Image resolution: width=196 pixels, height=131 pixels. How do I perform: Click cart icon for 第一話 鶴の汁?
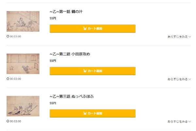tap(85, 29)
